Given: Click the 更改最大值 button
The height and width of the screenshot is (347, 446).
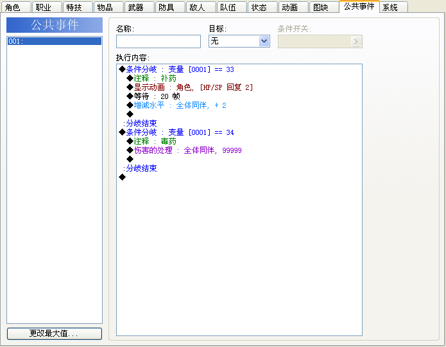Looking at the screenshot, I should (x=55, y=334).
